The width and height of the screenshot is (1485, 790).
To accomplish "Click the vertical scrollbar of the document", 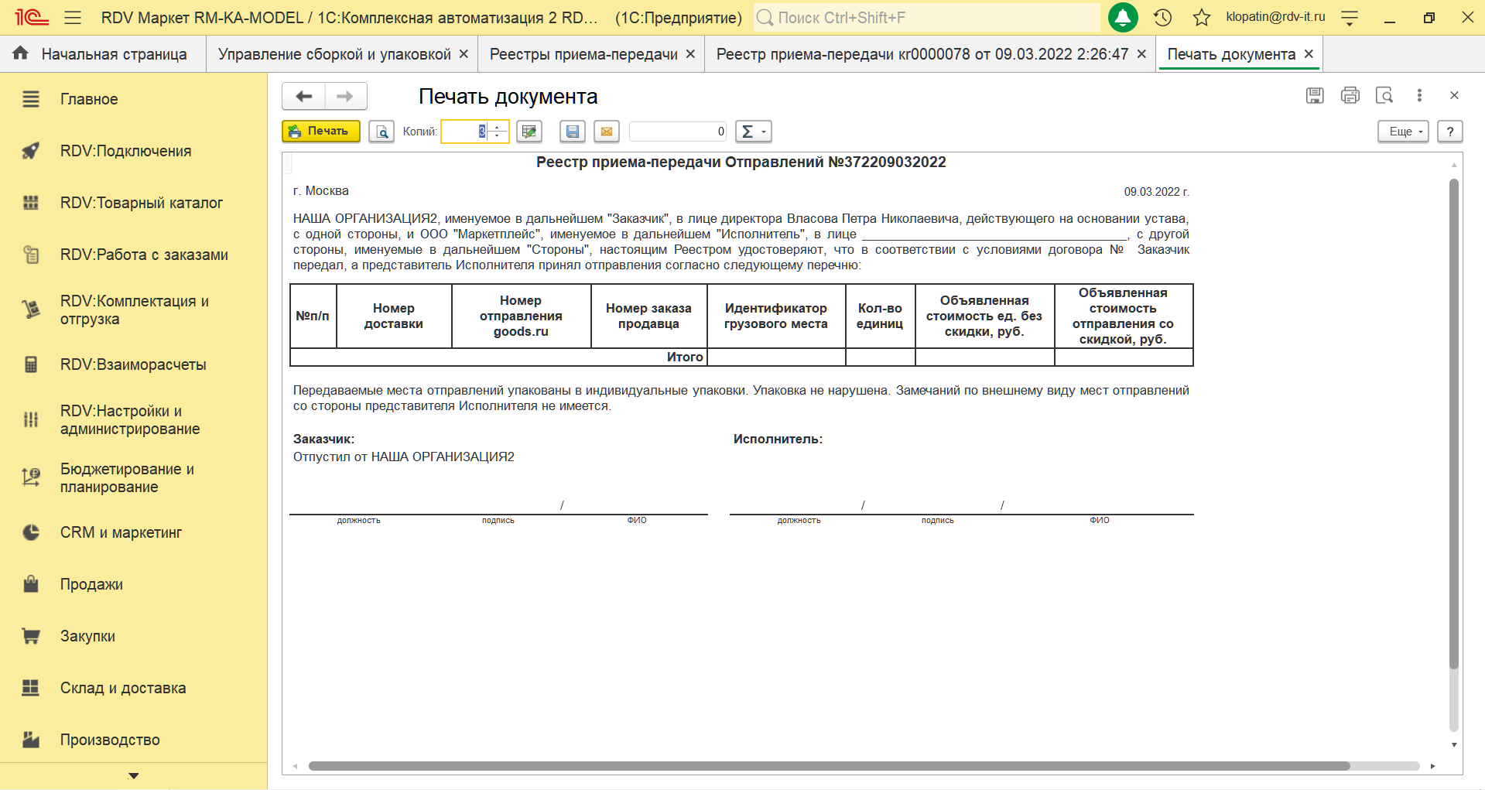I will point(1453,423).
